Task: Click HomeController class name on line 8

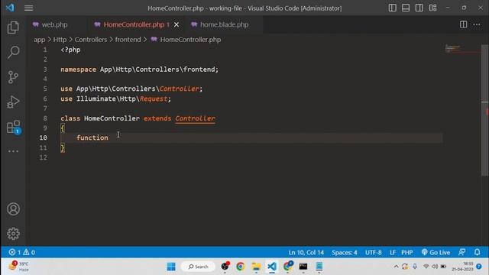Action: [112, 118]
